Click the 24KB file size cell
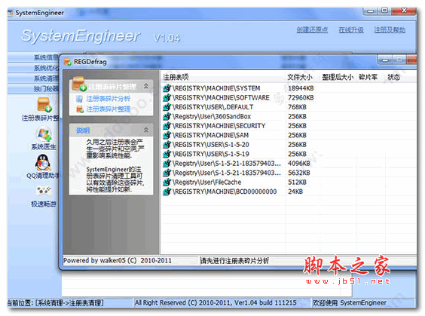Viewport: 425px width, 316px height. coord(295,192)
